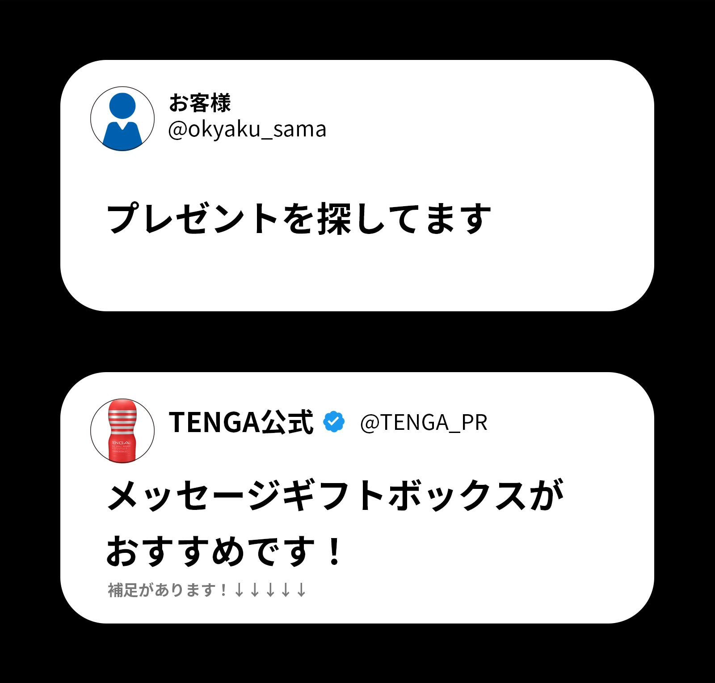Open the TENGA公式 account name
This screenshot has width=715, height=683.
point(241,422)
